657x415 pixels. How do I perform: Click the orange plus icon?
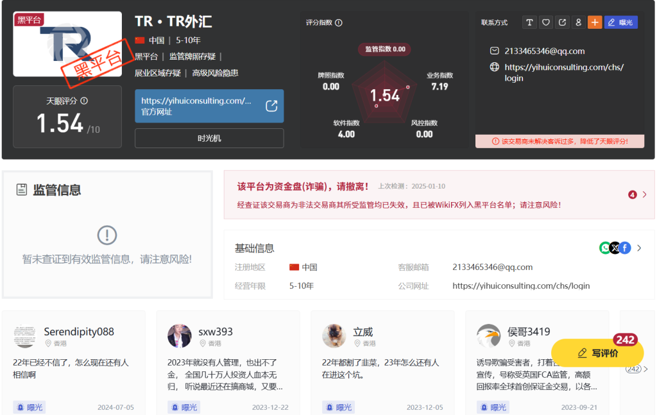(595, 22)
